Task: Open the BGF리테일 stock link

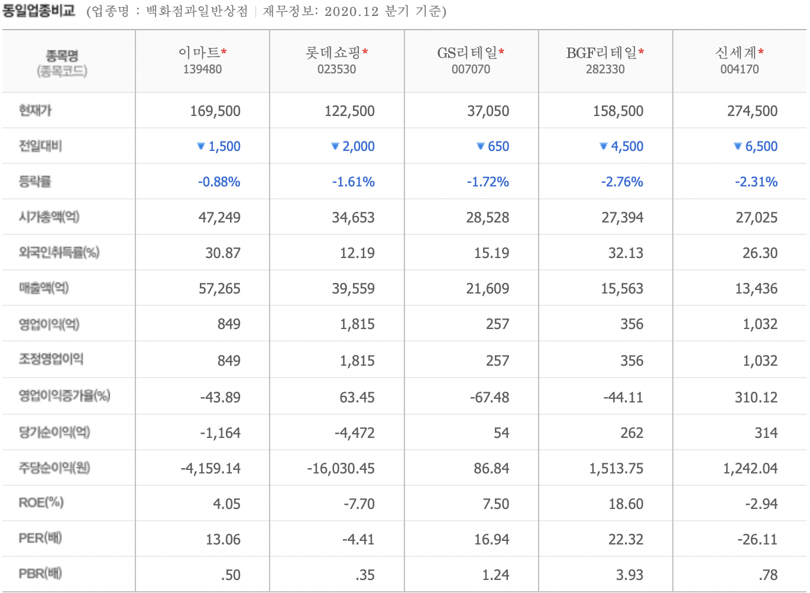Action: [601, 53]
